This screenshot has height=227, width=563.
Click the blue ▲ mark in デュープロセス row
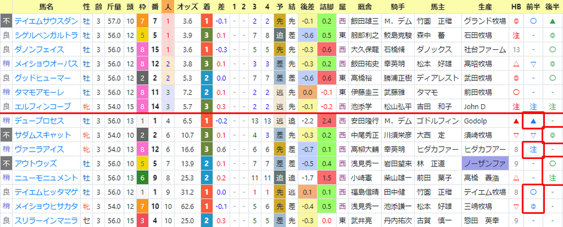[533, 122]
